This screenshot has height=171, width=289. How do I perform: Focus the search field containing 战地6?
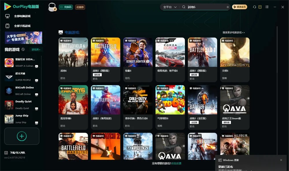click(x=207, y=7)
